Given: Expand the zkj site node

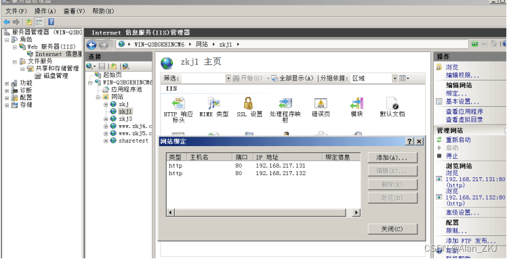Looking at the screenshot, I should tap(106, 105).
